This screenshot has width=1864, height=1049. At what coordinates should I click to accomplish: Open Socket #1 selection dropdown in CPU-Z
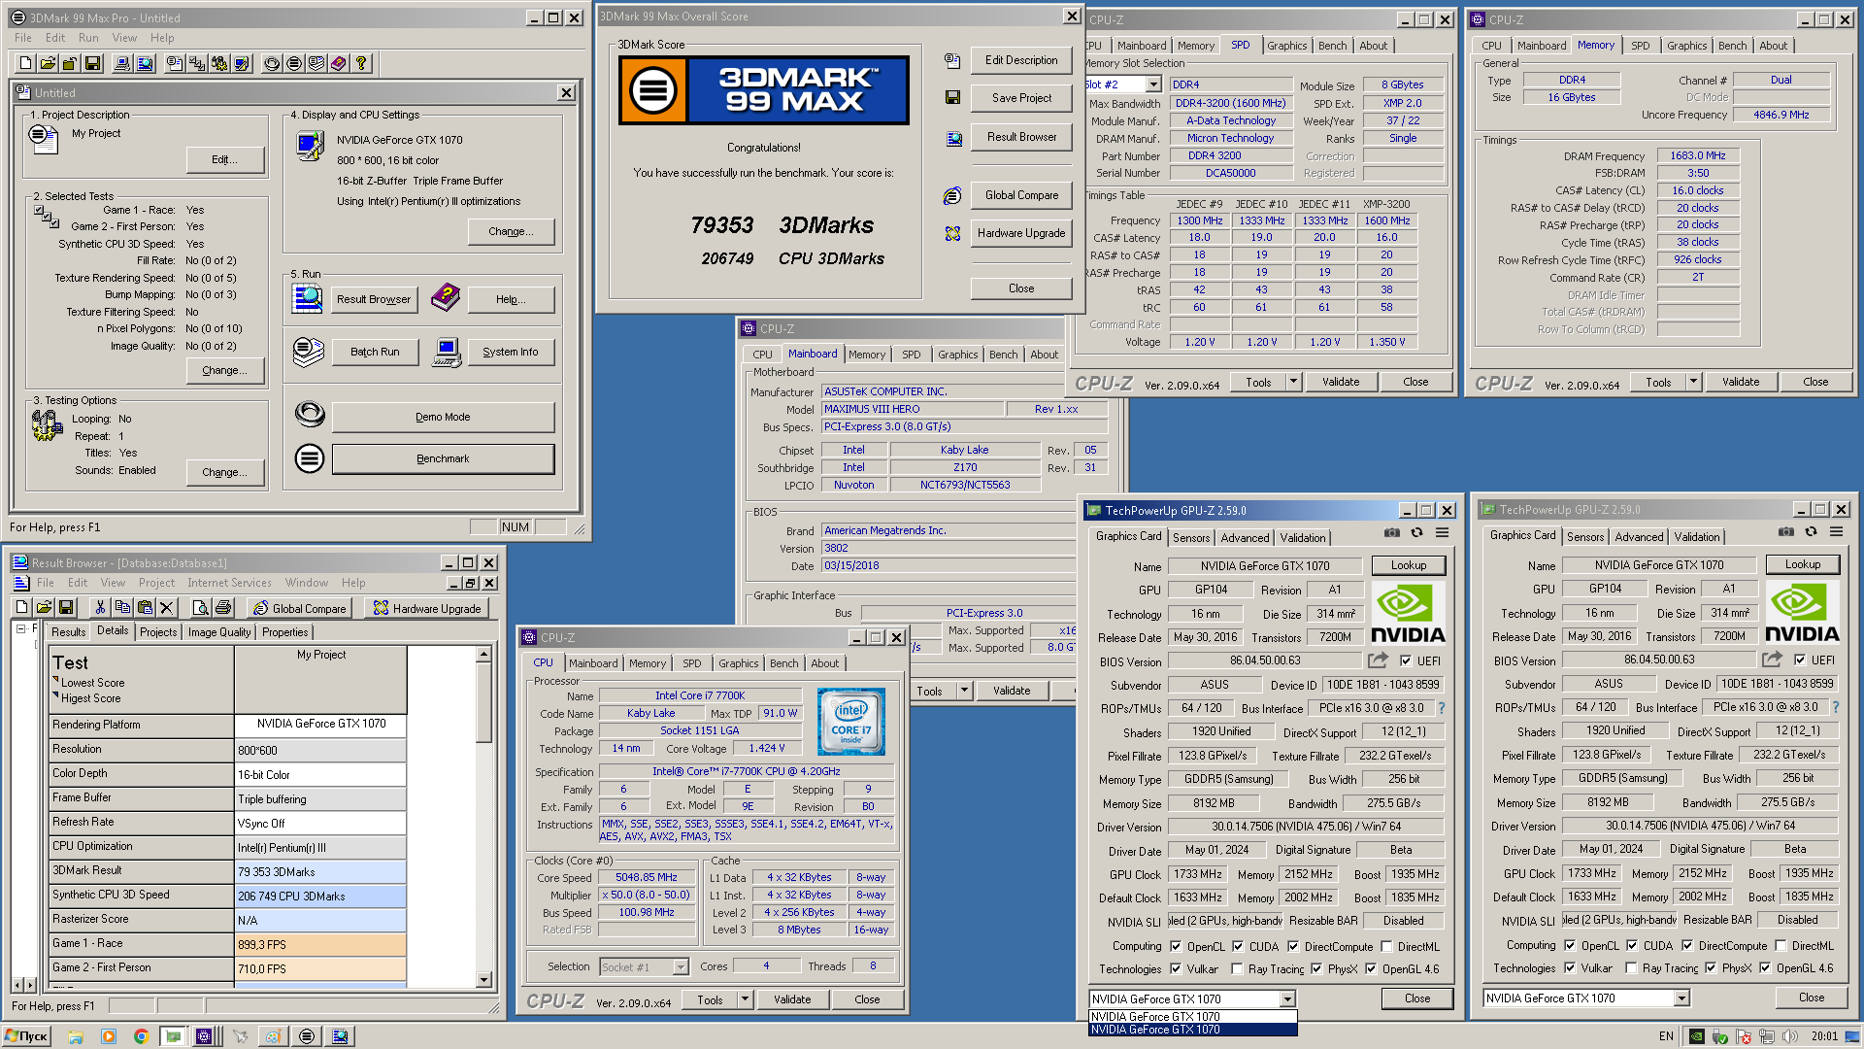[x=681, y=967]
